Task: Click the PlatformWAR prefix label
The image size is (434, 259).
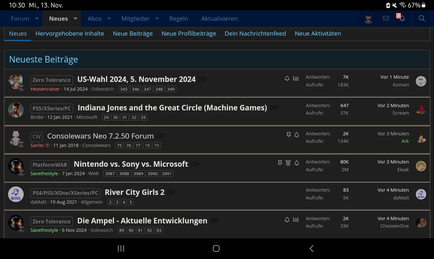Action: pyautogui.click(x=50, y=165)
